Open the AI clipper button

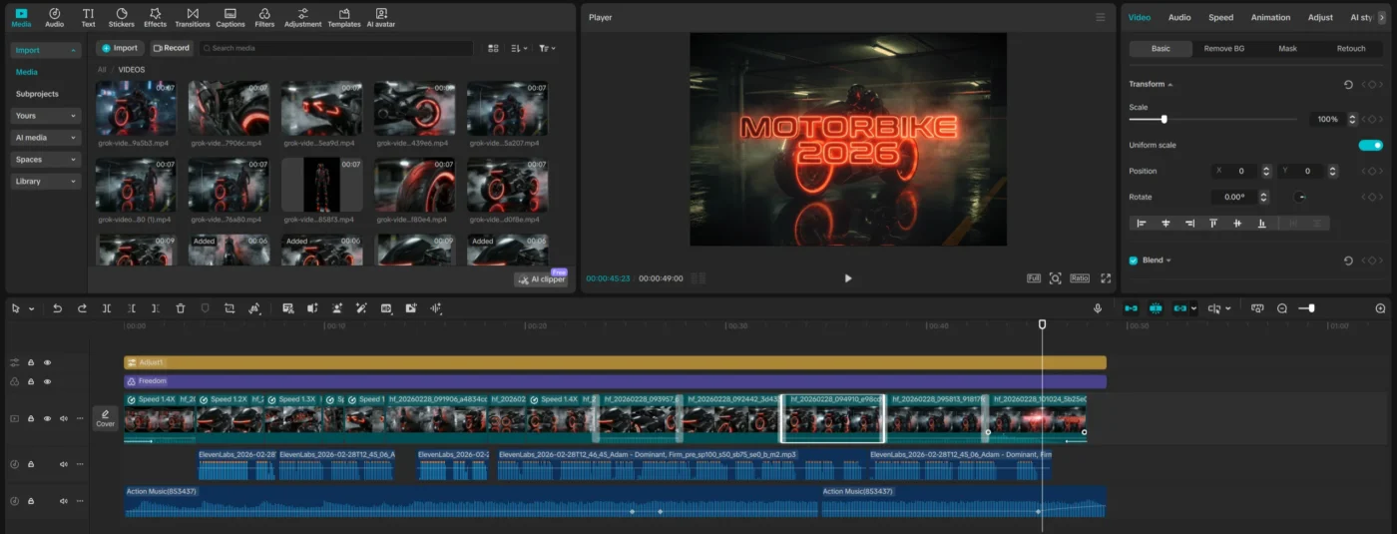coord(542,279)
